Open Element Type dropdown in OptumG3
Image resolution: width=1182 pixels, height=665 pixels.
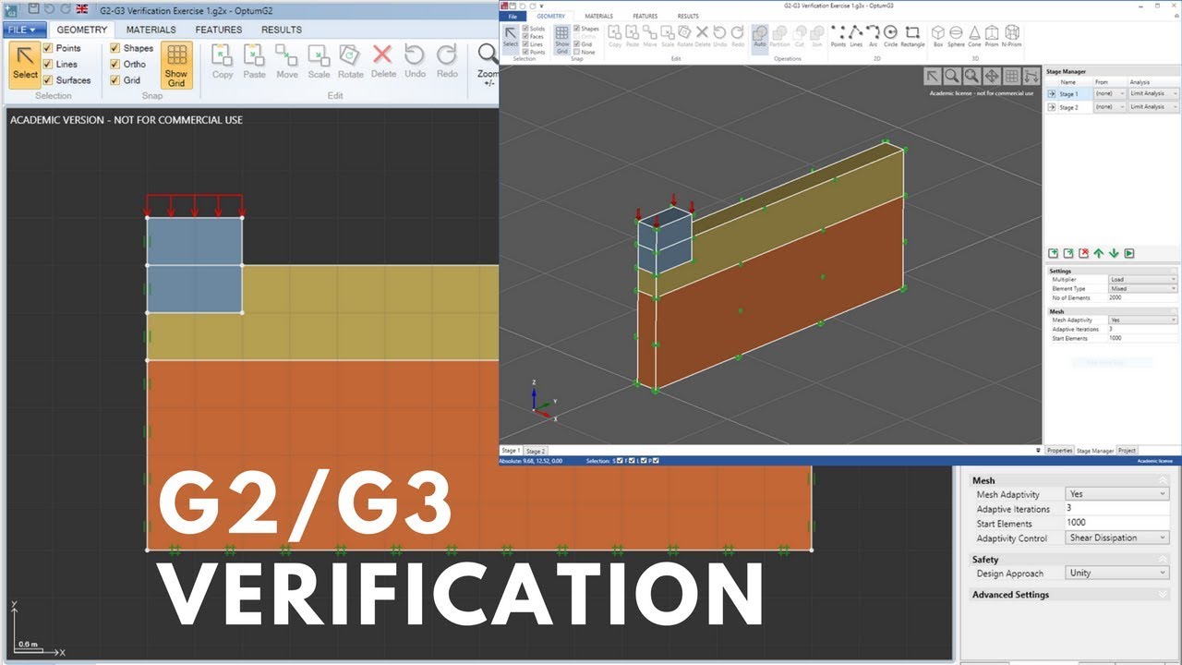(1143, 288)
